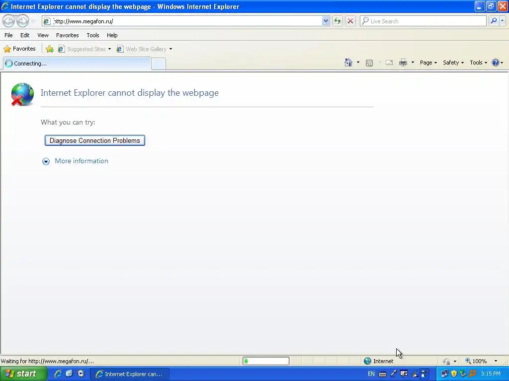Click the Refresh page icon
509x381 pixels.
point(338,21)
